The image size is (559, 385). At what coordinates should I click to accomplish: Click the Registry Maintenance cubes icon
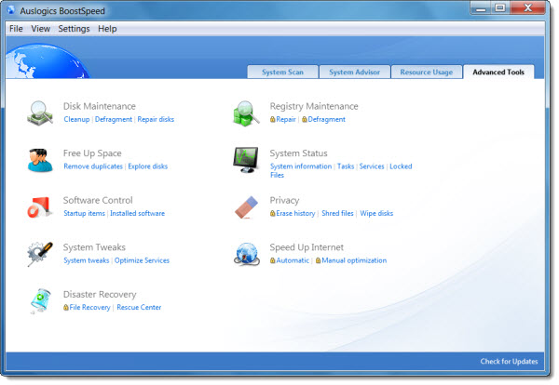[x=246, y=113]
